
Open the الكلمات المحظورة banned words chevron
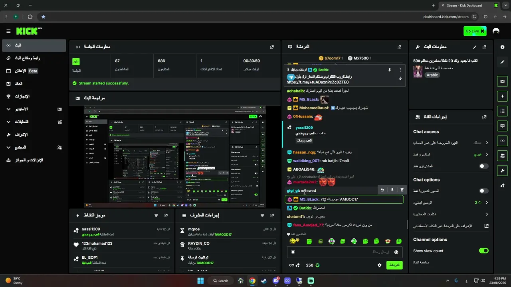(x=487, y=214)
